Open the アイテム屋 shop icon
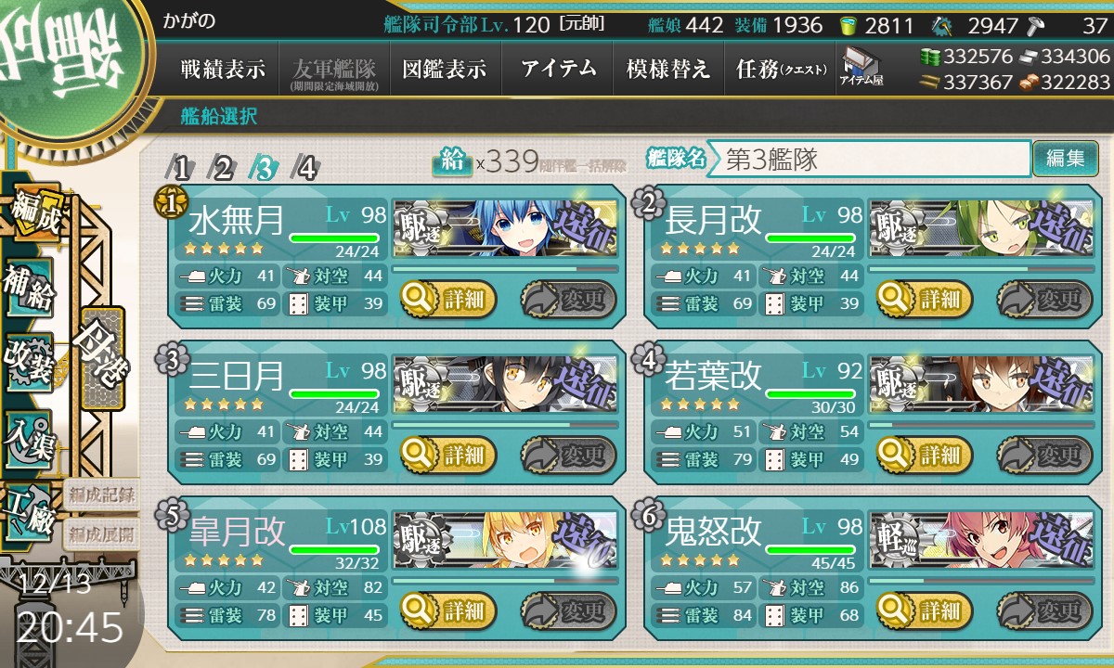 tap(861, 67)
